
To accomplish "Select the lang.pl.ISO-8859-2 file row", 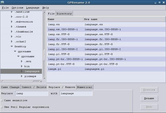I will (x=106, y=49).
